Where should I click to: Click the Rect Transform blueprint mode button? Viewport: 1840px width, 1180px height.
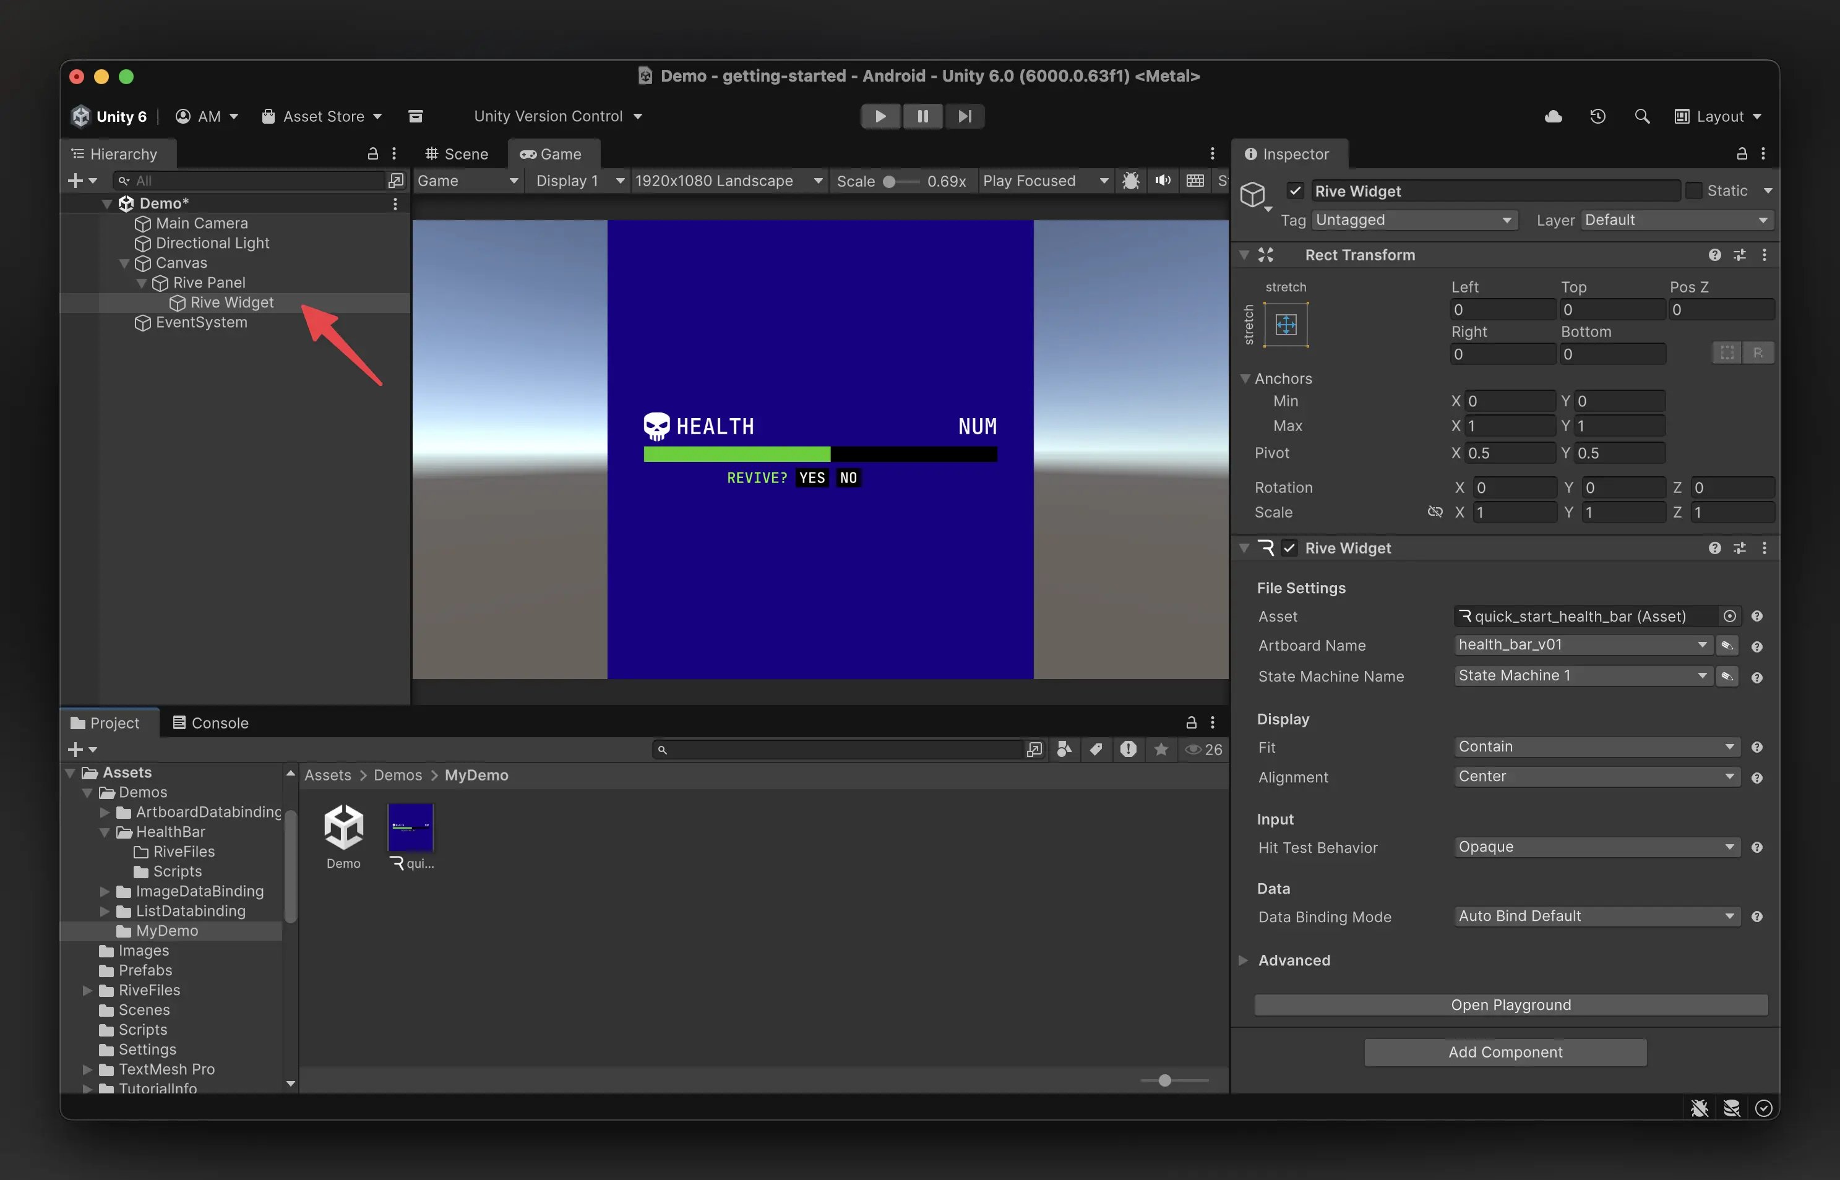click(1727, 353)
